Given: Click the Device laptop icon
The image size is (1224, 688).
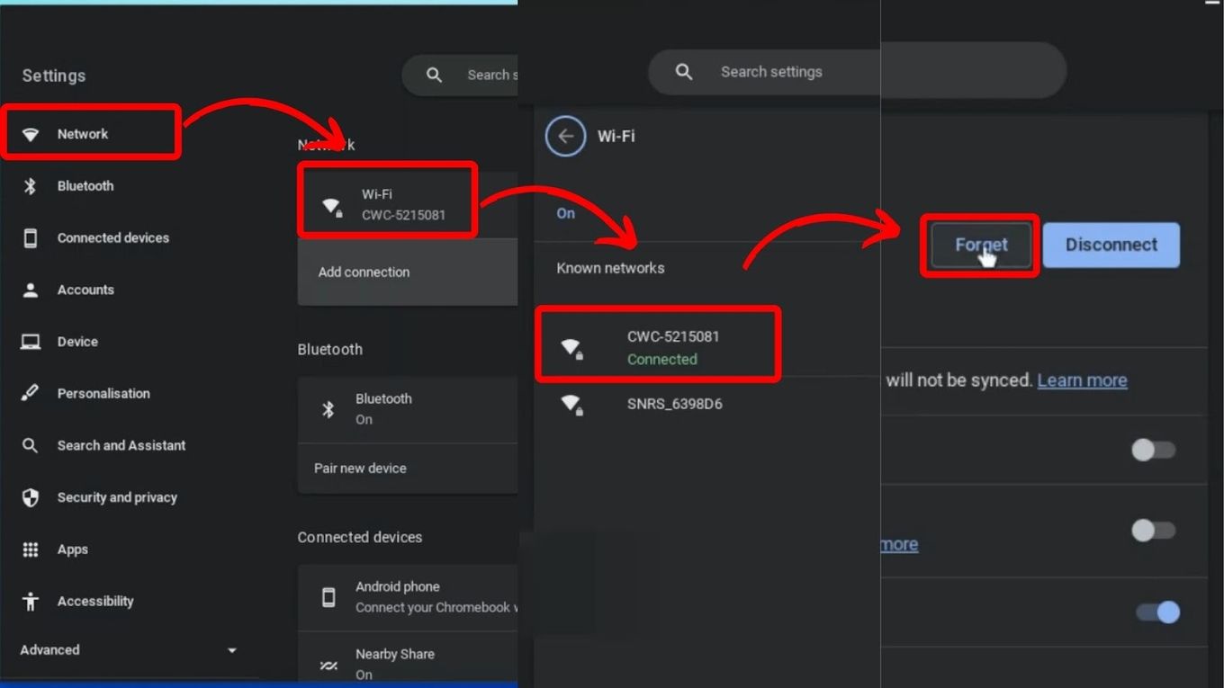Looking at the screenshot, I should click(31, 342).
